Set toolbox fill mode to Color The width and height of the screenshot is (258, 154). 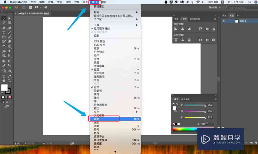tap(3, 98)
